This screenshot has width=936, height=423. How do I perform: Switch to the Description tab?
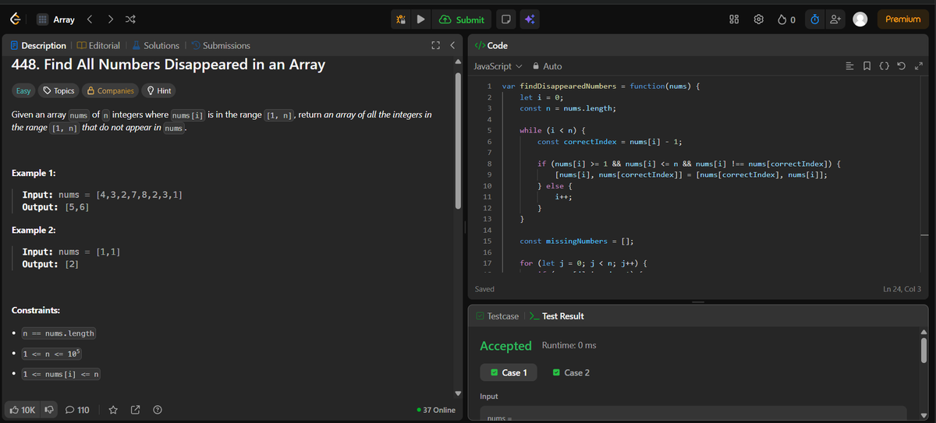pyautogui.click(x=38, y=46)
